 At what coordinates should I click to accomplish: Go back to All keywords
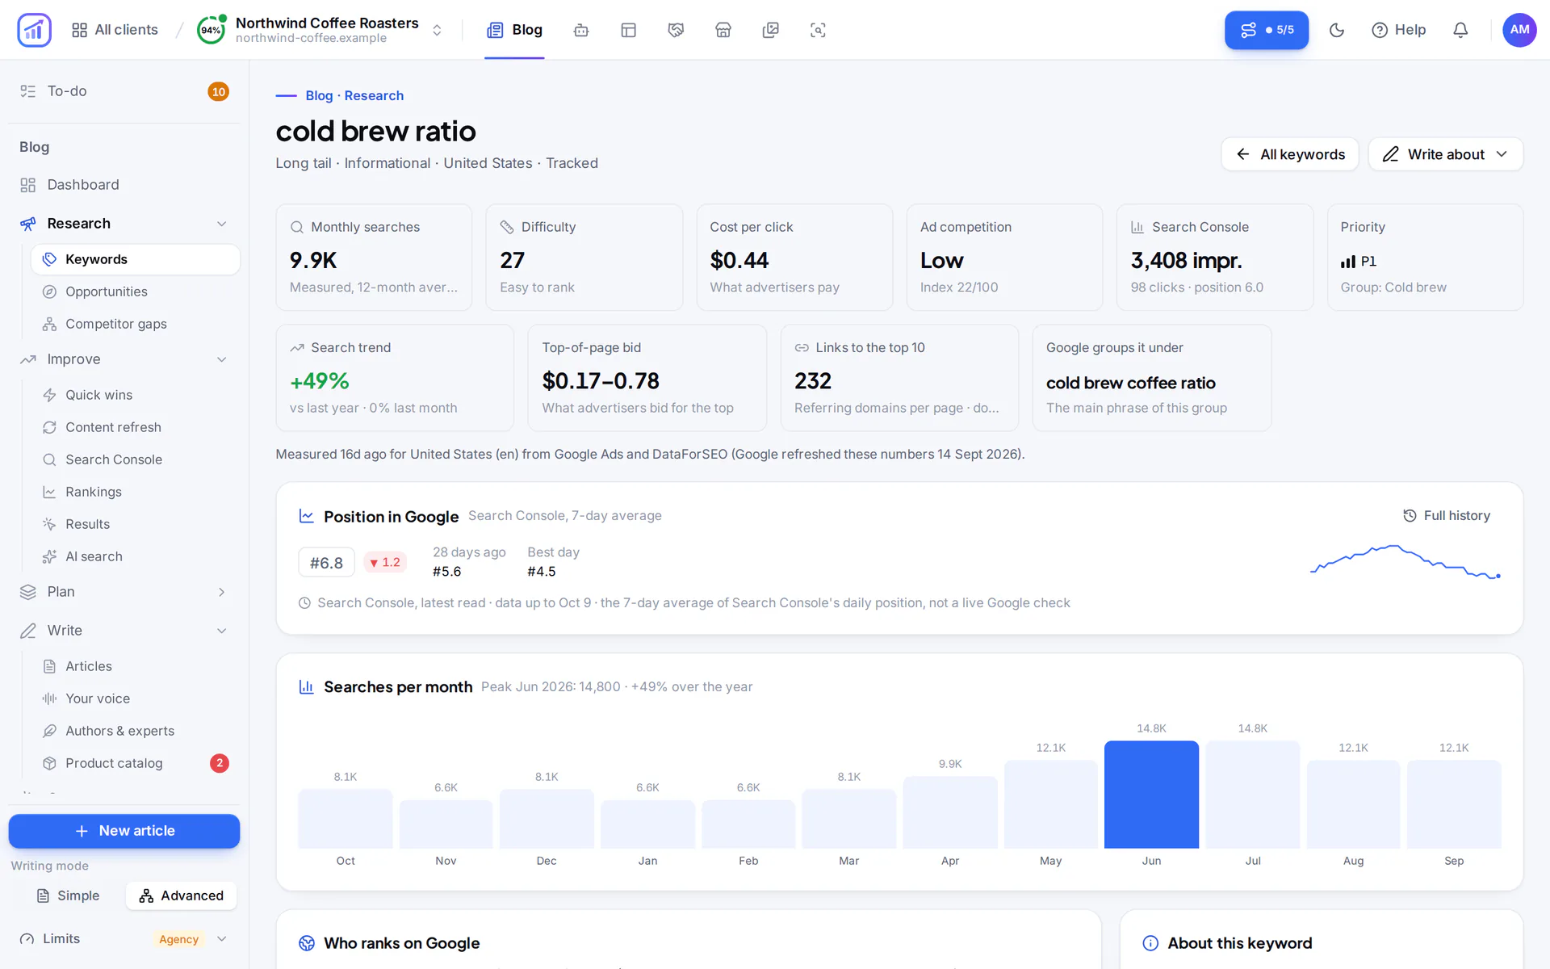(x=1290, y=154)
